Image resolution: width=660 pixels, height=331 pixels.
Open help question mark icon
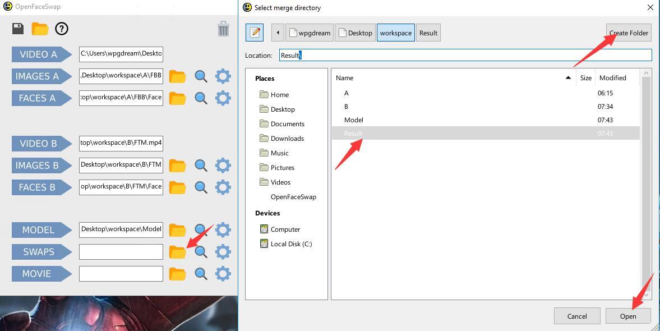point(62,29)
